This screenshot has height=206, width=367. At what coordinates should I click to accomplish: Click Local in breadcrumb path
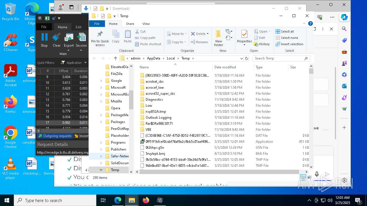coord(171,58)
